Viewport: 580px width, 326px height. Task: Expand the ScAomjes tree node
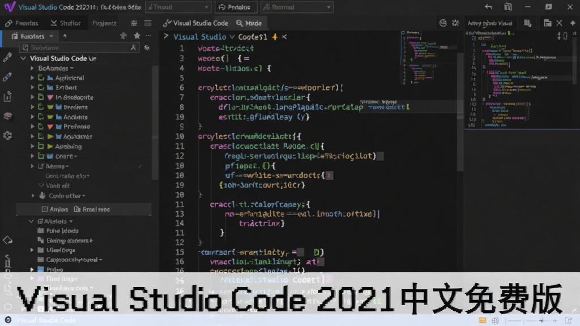(x=32, y=68)
